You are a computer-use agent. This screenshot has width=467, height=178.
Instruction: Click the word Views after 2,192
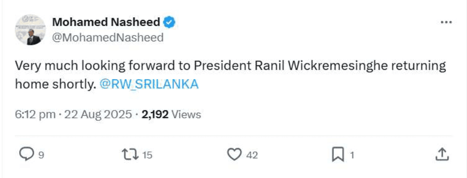[x=186, y=115]
